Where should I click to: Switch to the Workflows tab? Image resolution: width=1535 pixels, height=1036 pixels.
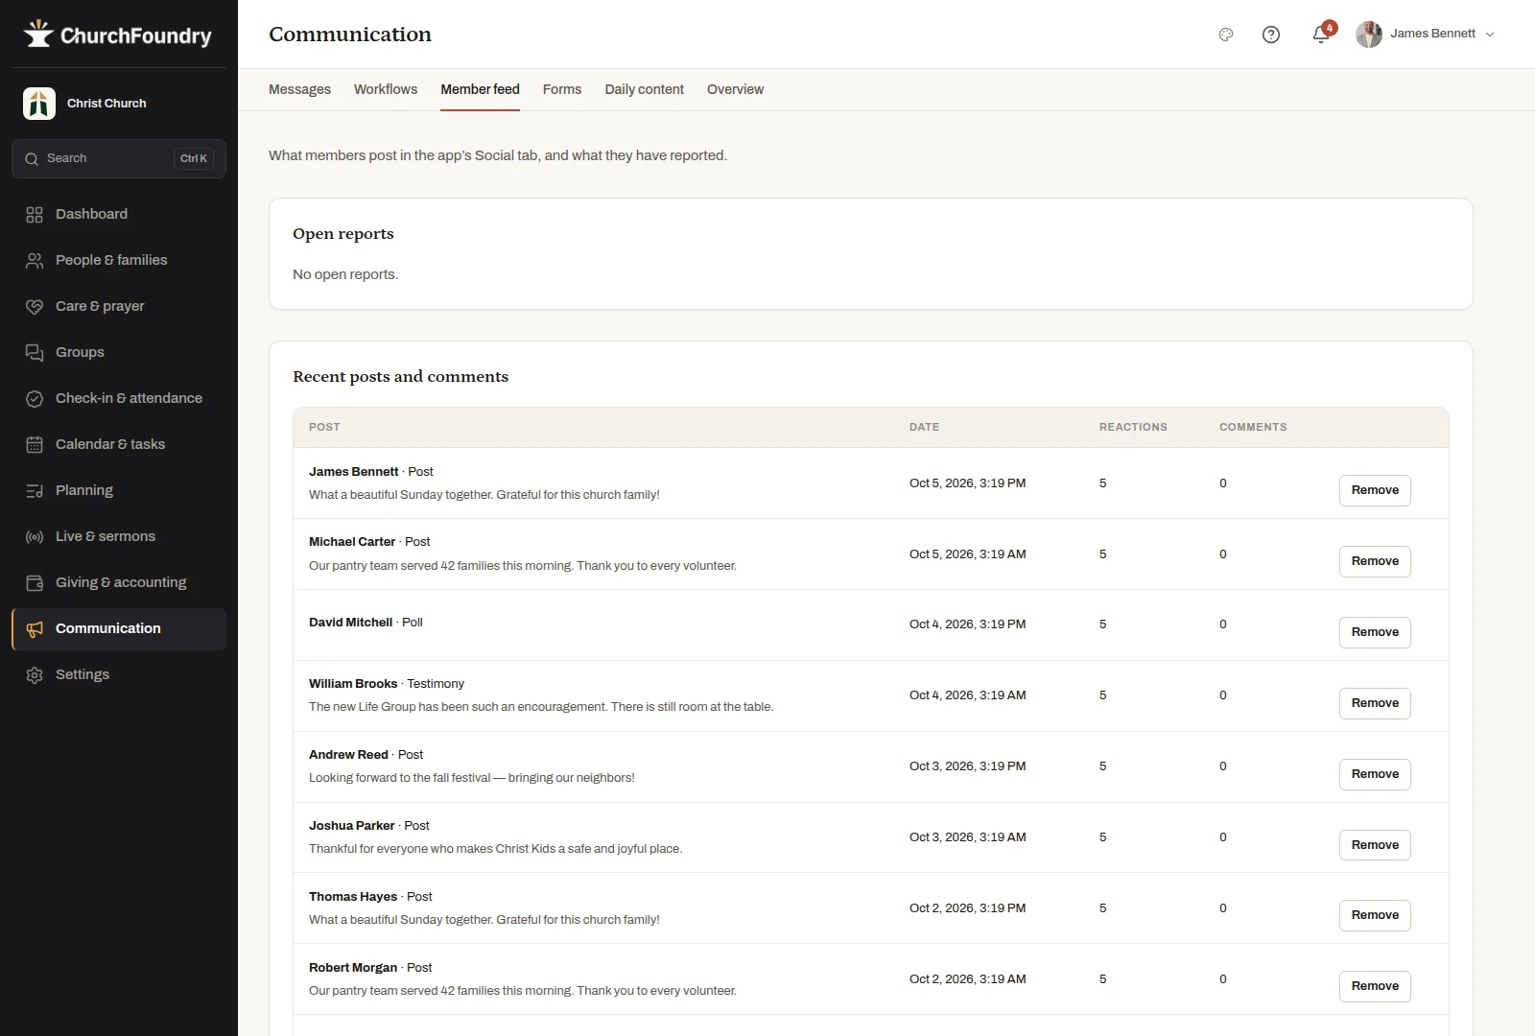pos(386,89)
